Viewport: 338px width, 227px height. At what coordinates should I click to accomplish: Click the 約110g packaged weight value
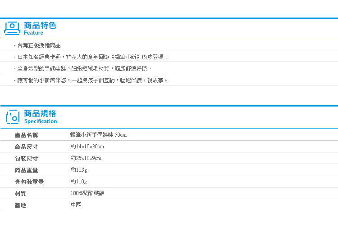tap(79, 182)
